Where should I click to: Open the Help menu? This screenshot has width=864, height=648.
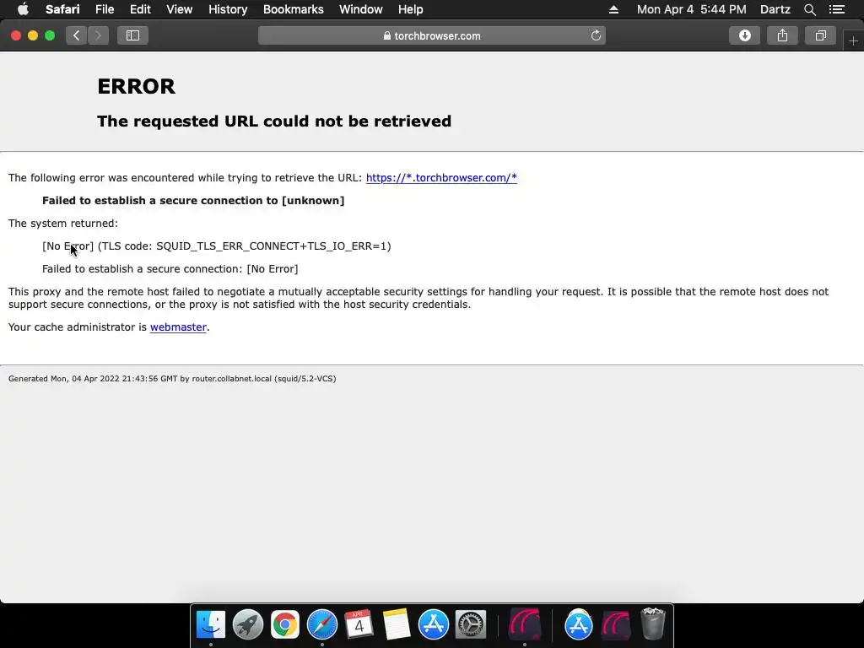(x=411, y=9)
